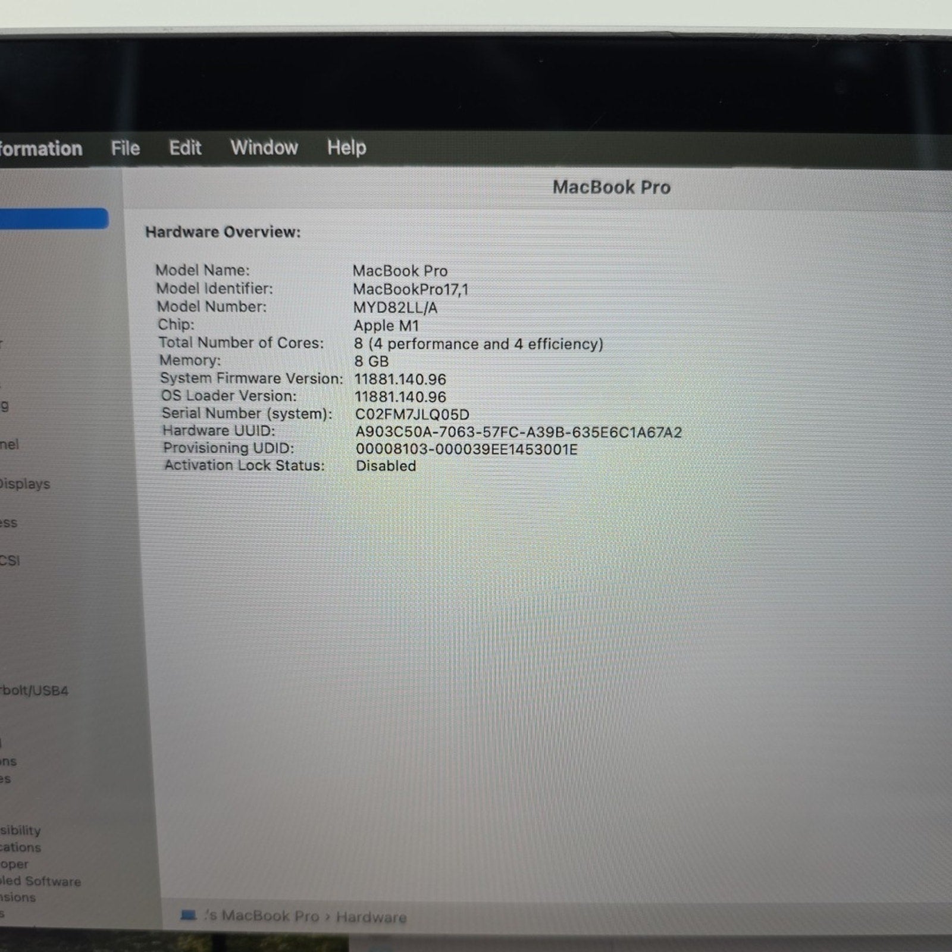Select Developer in the sidebar

coord(14,864)
